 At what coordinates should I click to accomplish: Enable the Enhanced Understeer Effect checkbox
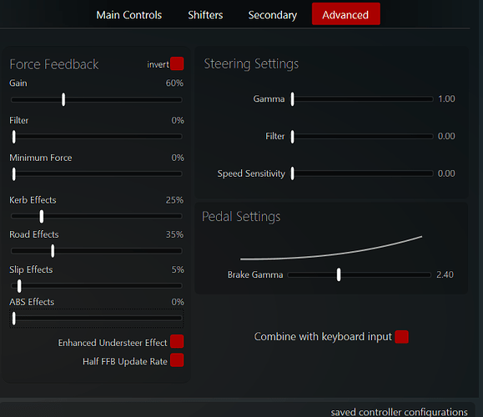coord(177,342)
